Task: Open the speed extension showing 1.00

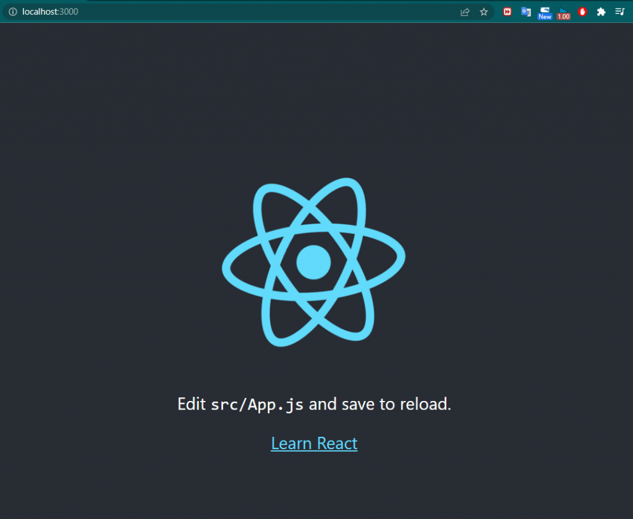Action: [564, 13]
